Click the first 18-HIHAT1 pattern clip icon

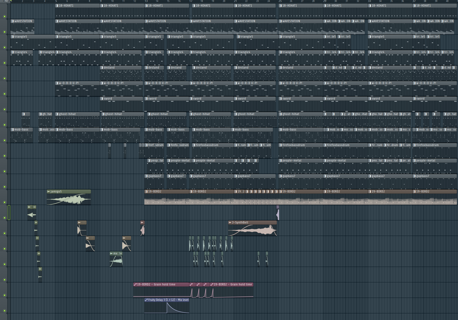[57, 6]
